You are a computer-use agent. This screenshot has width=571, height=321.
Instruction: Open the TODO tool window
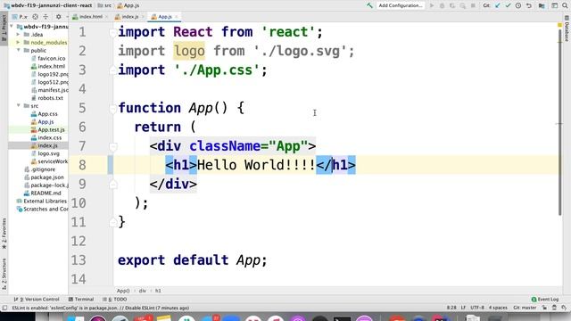click(x=115, y=300)
